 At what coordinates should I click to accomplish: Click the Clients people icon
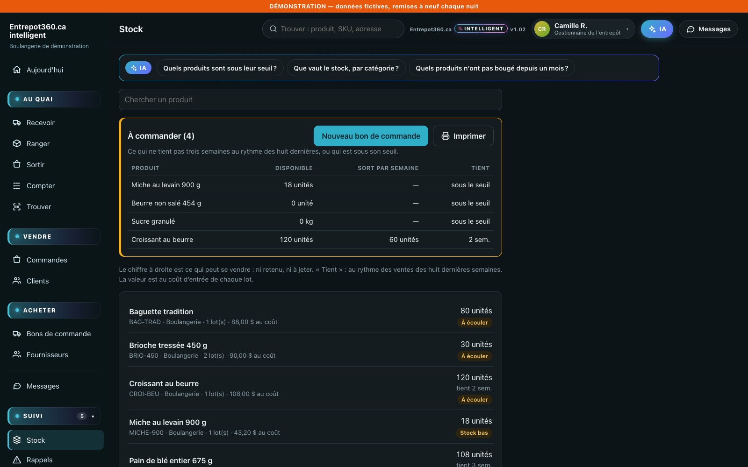click(17, 281)
